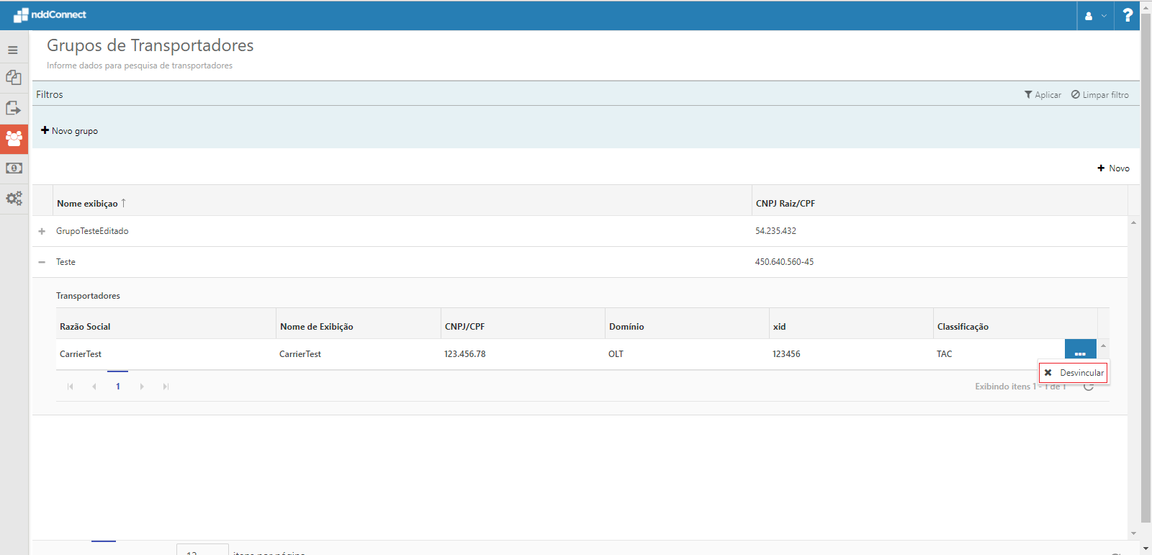Click Aplicar filter button
The width and height of the screenshot is (1152, 555).
click(1043, 95)
